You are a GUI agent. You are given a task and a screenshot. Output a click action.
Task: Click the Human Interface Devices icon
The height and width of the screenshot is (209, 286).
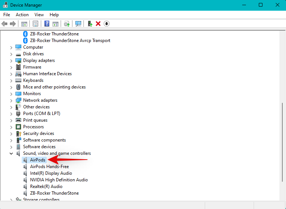(x=18, y=74)
